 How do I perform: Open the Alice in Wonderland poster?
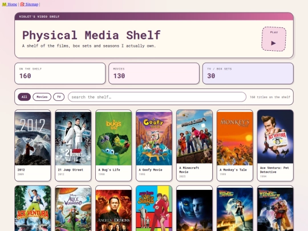pos(73,209)
